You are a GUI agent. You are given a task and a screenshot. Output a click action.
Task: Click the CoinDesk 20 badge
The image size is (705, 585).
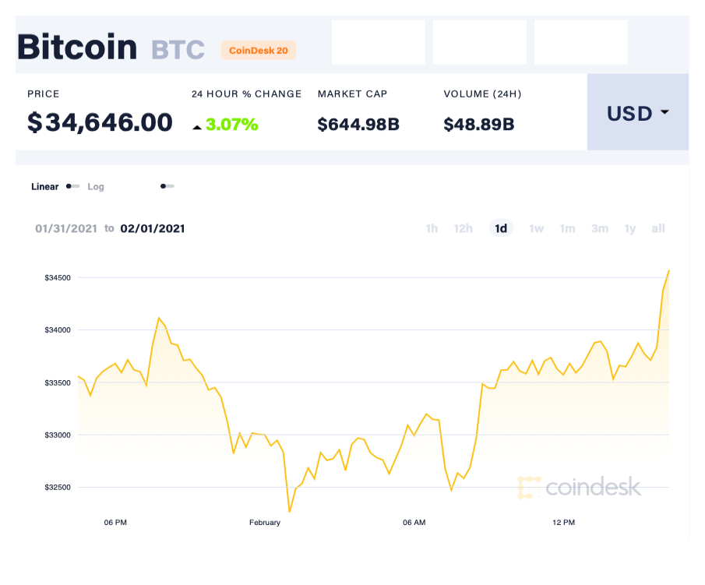(258, 50)
